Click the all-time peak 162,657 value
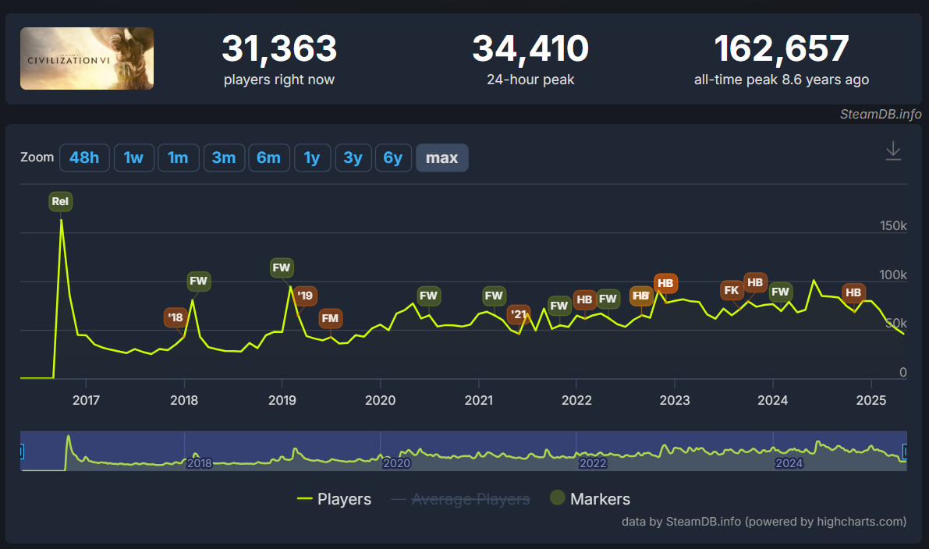 coord(782,48)
